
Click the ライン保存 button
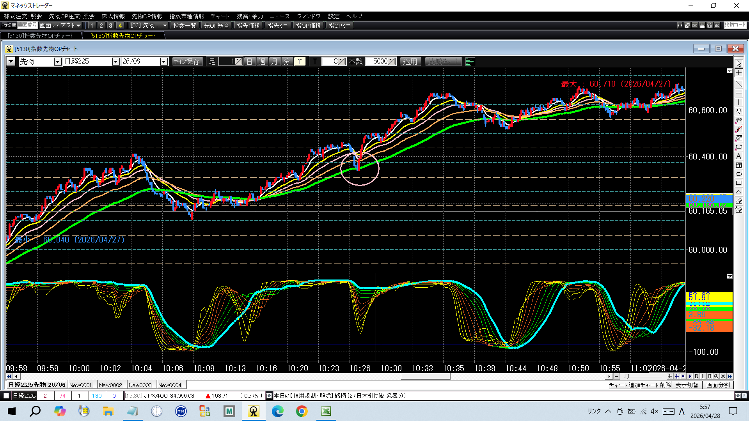coord(187,62)
